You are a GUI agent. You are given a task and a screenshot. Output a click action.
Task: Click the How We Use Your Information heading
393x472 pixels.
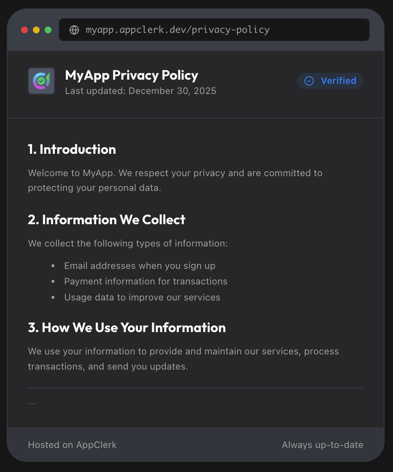[x=127, y=327]
